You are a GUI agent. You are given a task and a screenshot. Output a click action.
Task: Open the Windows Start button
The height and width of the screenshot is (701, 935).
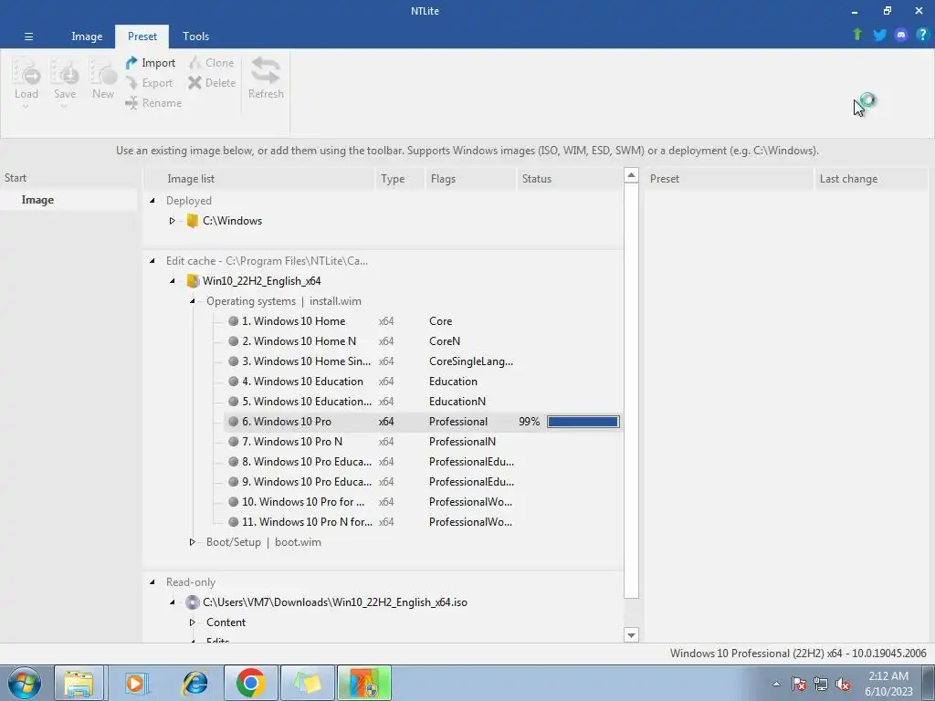(x=25, y=683)
